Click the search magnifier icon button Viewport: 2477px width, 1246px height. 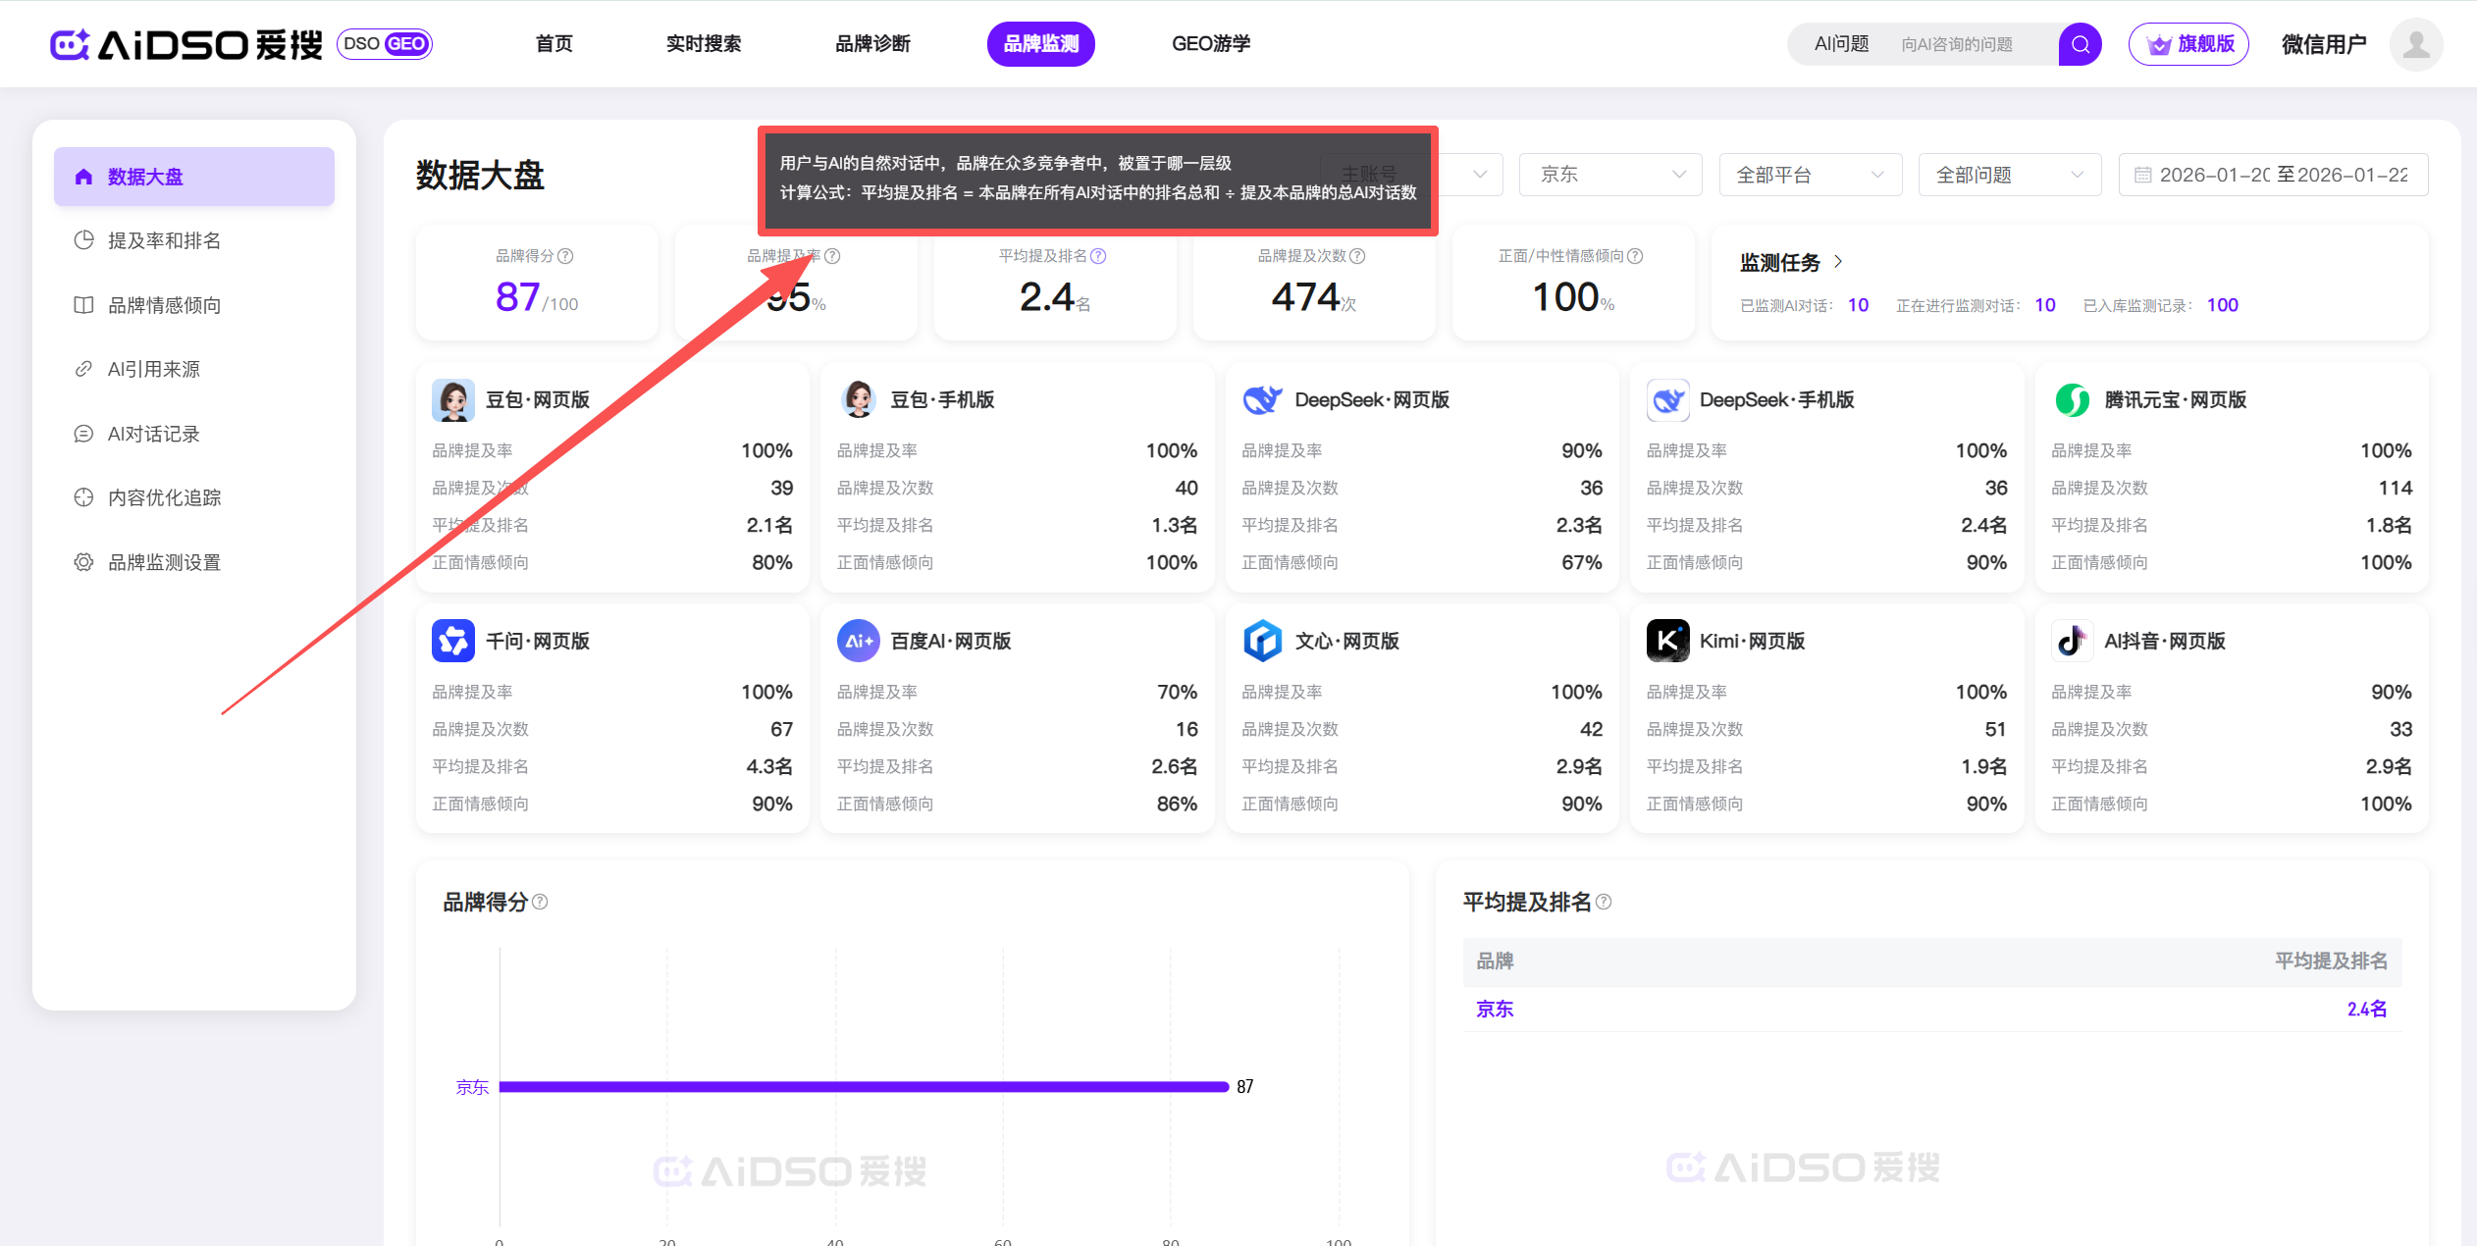tap(2079, 44)
